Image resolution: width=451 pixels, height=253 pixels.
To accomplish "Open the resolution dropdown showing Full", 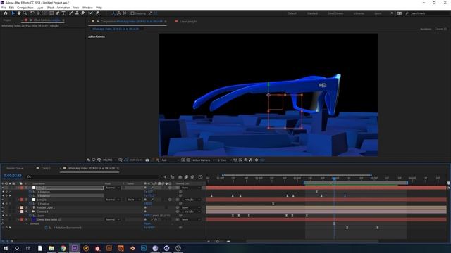I will [171, 160].
